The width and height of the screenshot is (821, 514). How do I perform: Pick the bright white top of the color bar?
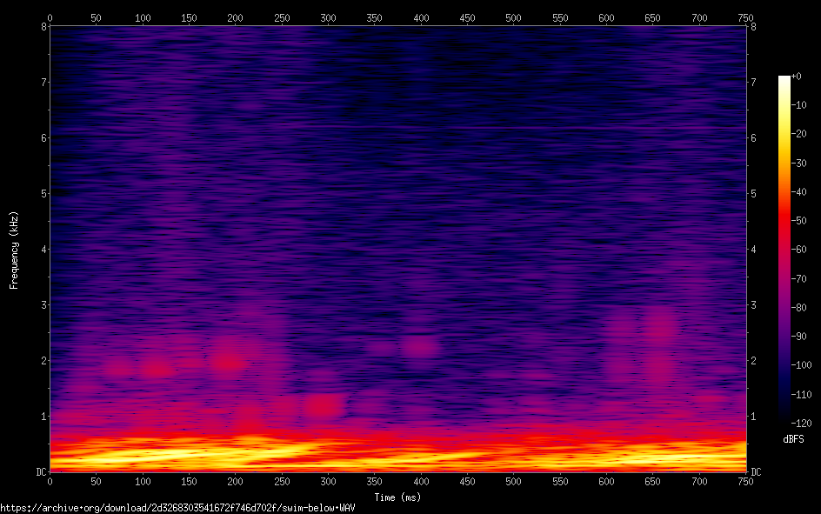pyautogui.click(x=784, y=79)
